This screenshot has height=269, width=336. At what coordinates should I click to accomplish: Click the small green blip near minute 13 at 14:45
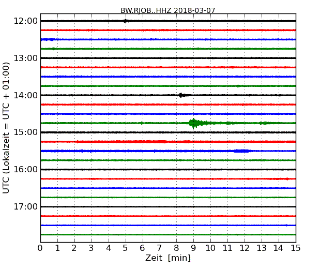pyautogui.click(x=263, y=123)
